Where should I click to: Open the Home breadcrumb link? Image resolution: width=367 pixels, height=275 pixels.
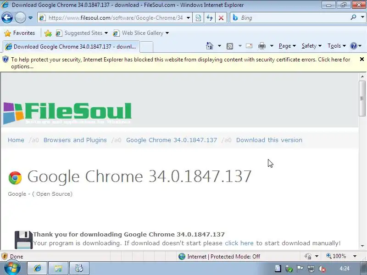16,140
